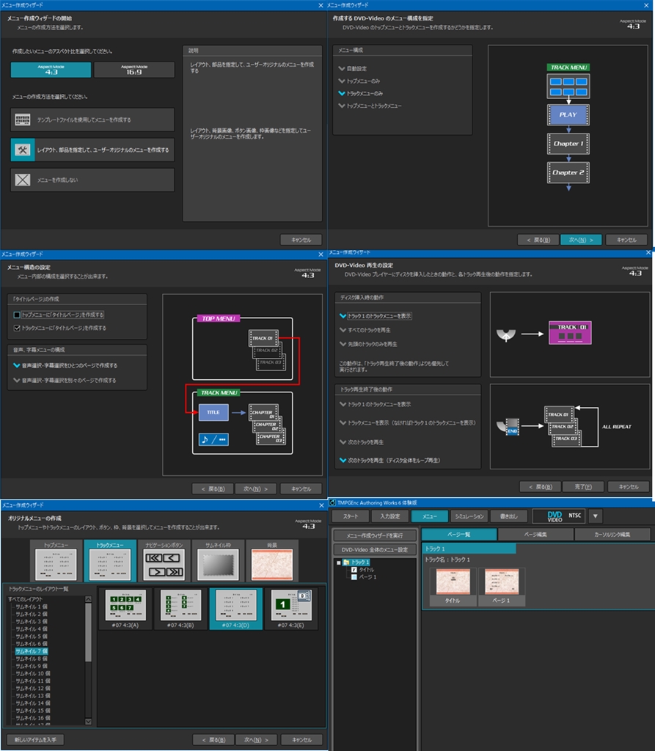Click the layout list vertical scrollbar thumb
This screenshot has width=655, height=751.
[88, 631]
